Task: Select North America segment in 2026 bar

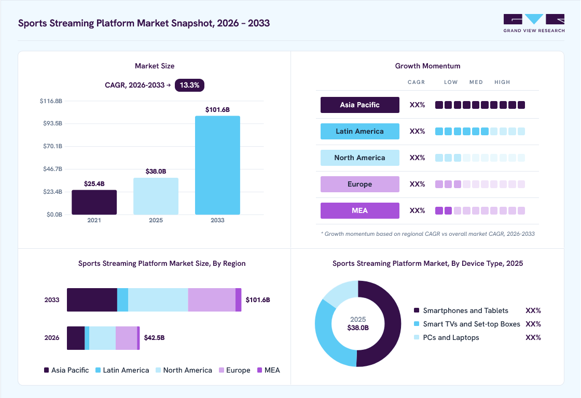Action: click(x=102, y=338)
